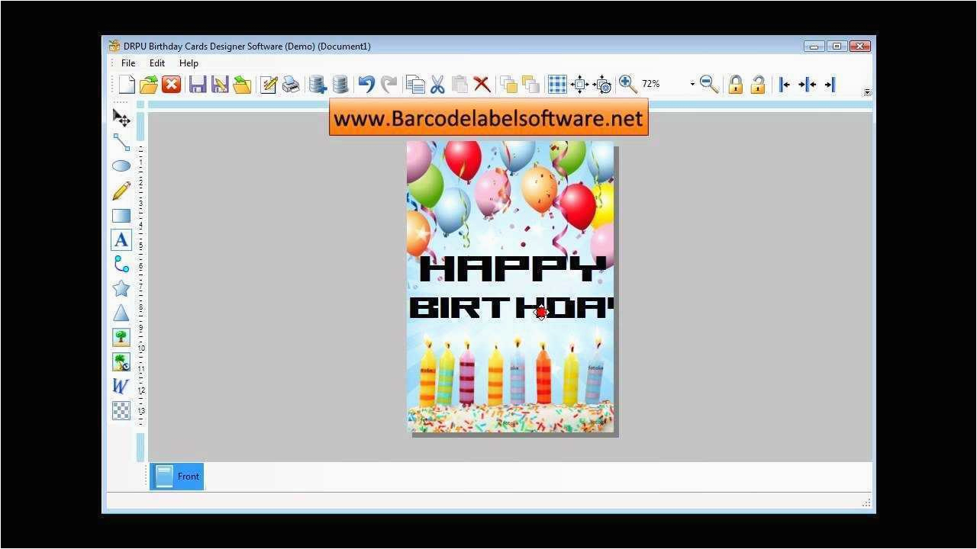Print the card using the printer icon
The height and width of the screenshot is (549, 977).
[291, 84]
